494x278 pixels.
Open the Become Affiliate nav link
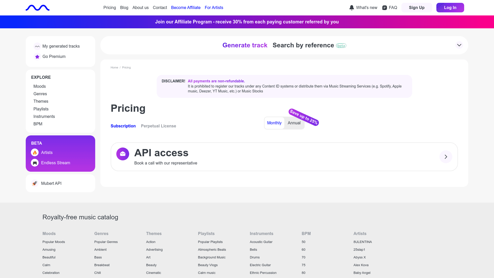pos(186,8)
